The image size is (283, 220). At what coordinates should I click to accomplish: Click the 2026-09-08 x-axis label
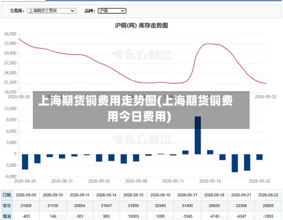(x=136, y=181)
